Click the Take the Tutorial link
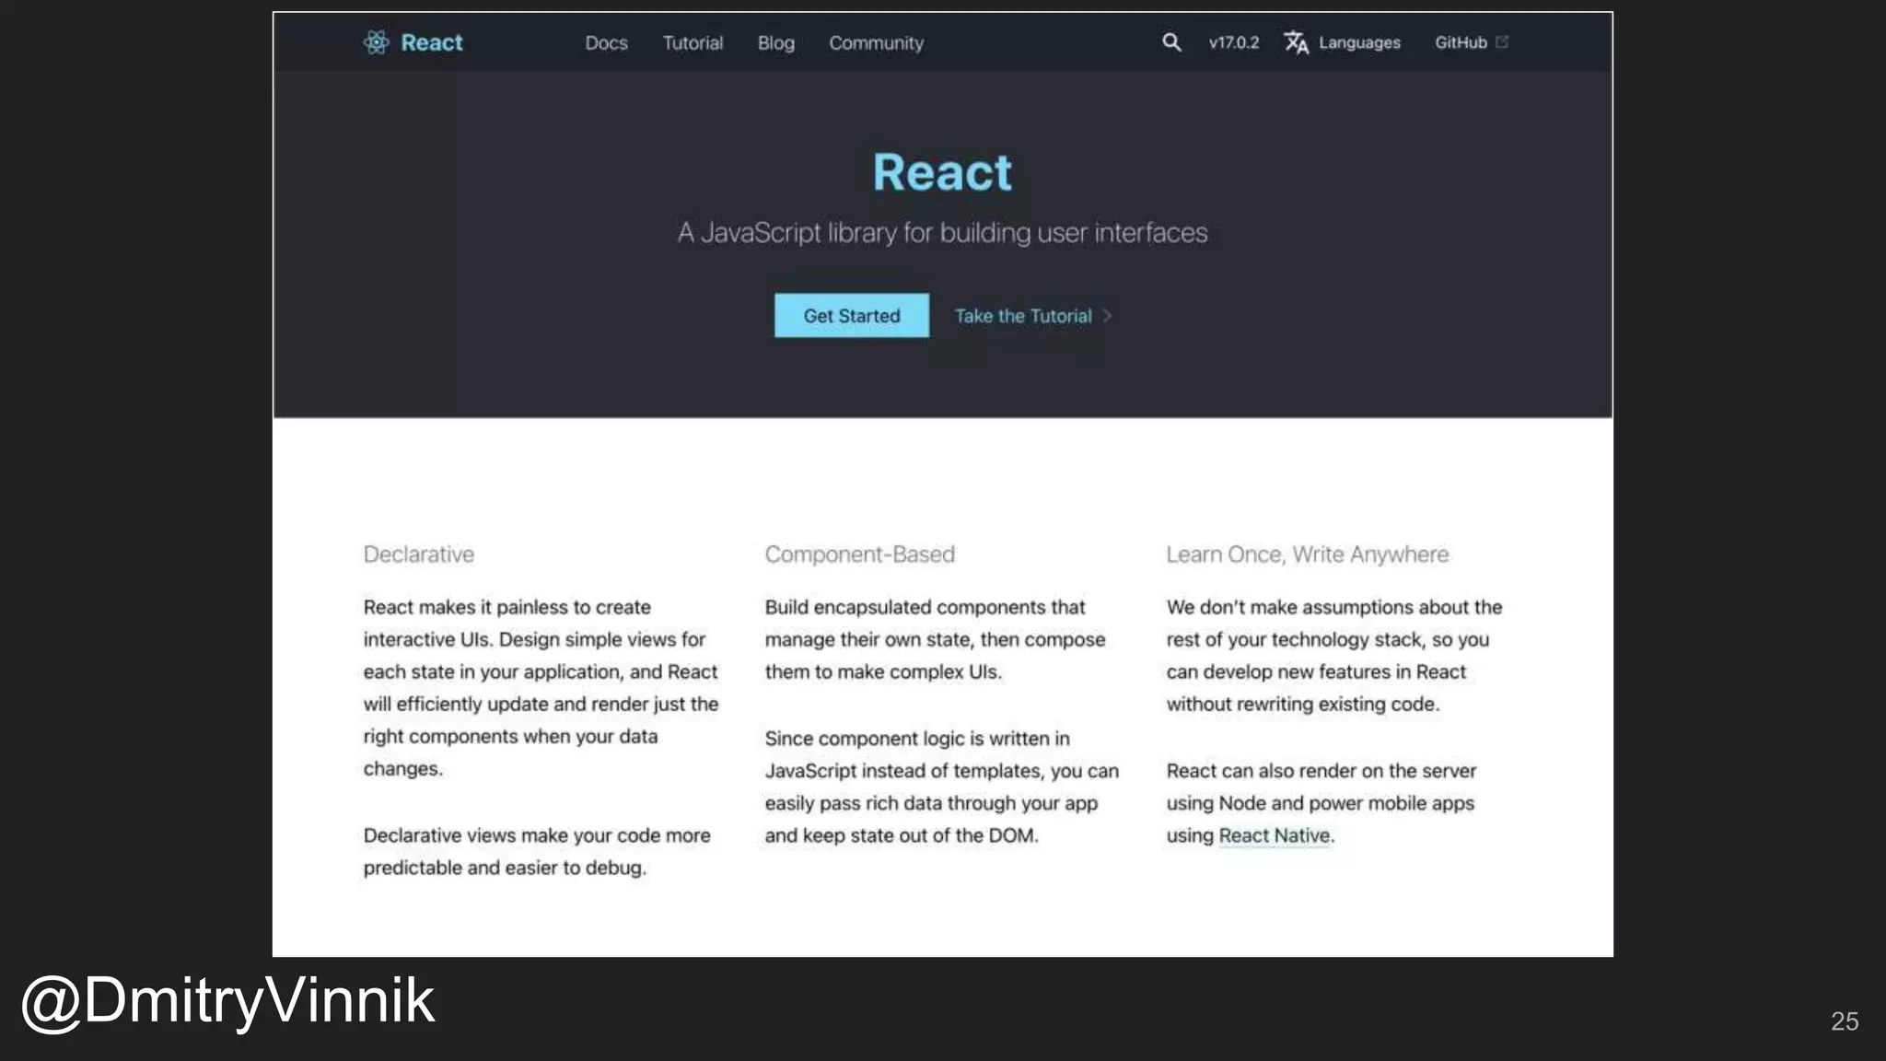The height and width of the screenshot is (1061, 1886). coord(1022,316)
